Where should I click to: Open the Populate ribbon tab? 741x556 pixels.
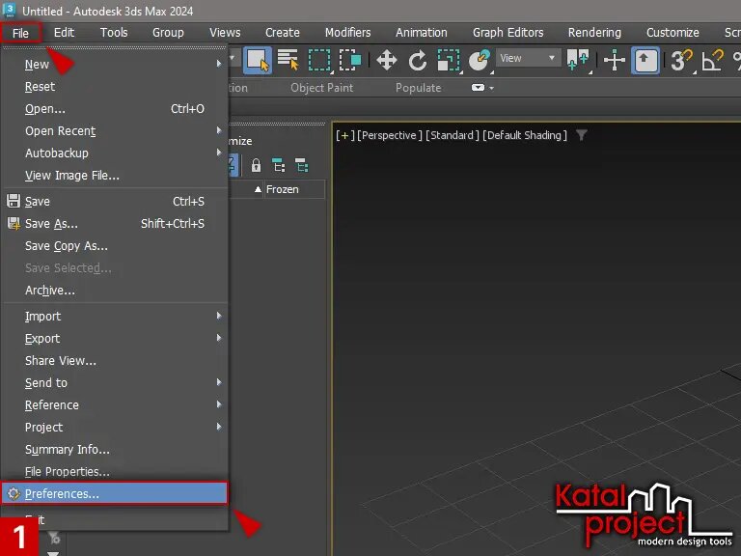pyautogui.click(x=418, y=88)
